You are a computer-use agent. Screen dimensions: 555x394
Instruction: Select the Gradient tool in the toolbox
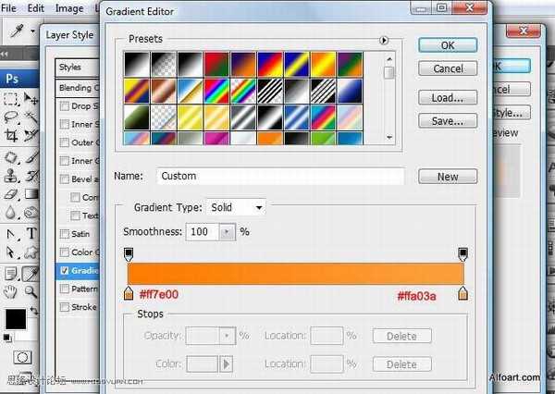[x=31, y=194]
